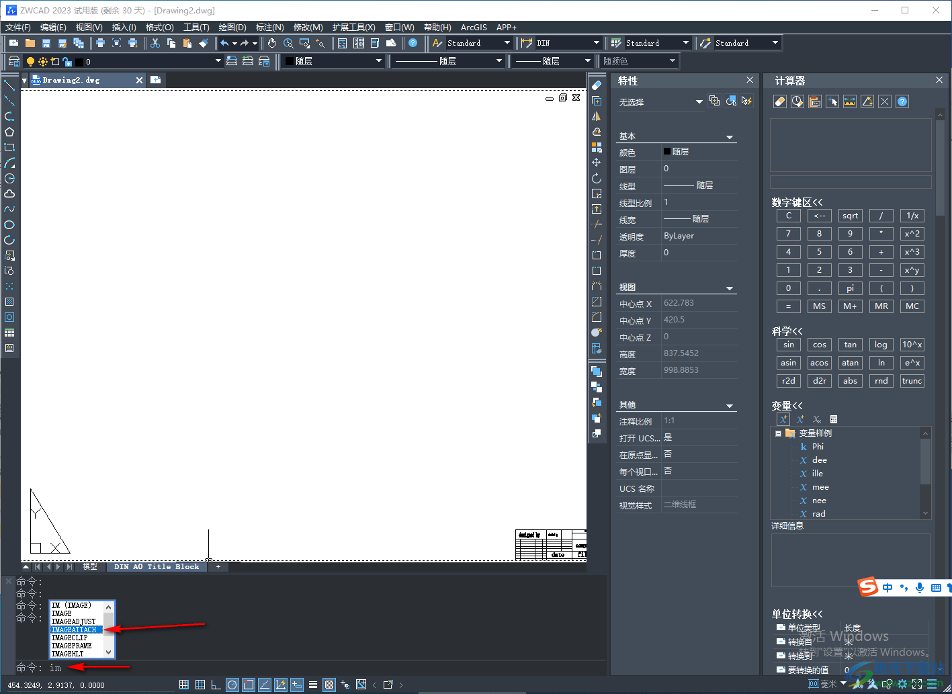This screenshot has height=694, width=952.
Task: Toggle polar tracking in status bar
Action: [232, 685]
